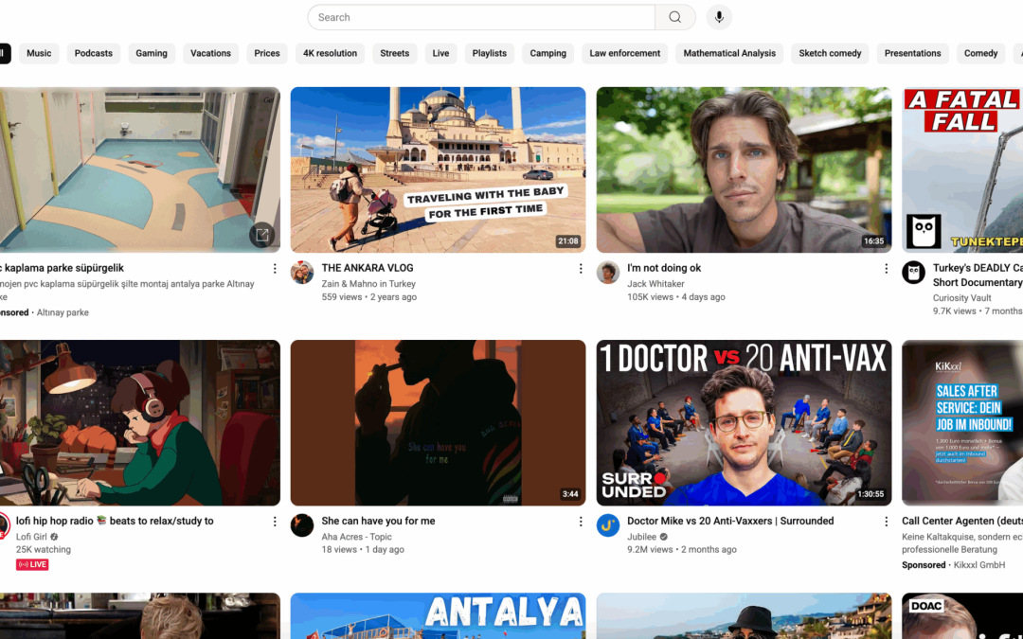Open Doctor Mike vs 20 Anti-Vaxxers title link
The image size is (1023, 639).
[x=730, y=521]
